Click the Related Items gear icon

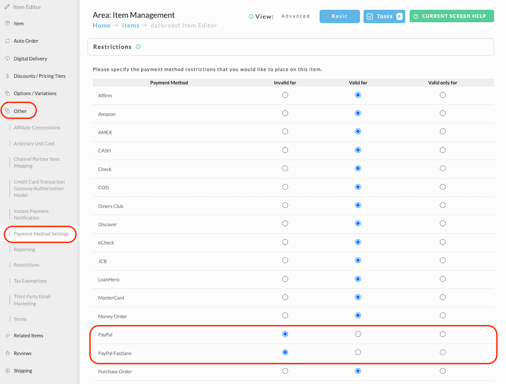[7, 335]
